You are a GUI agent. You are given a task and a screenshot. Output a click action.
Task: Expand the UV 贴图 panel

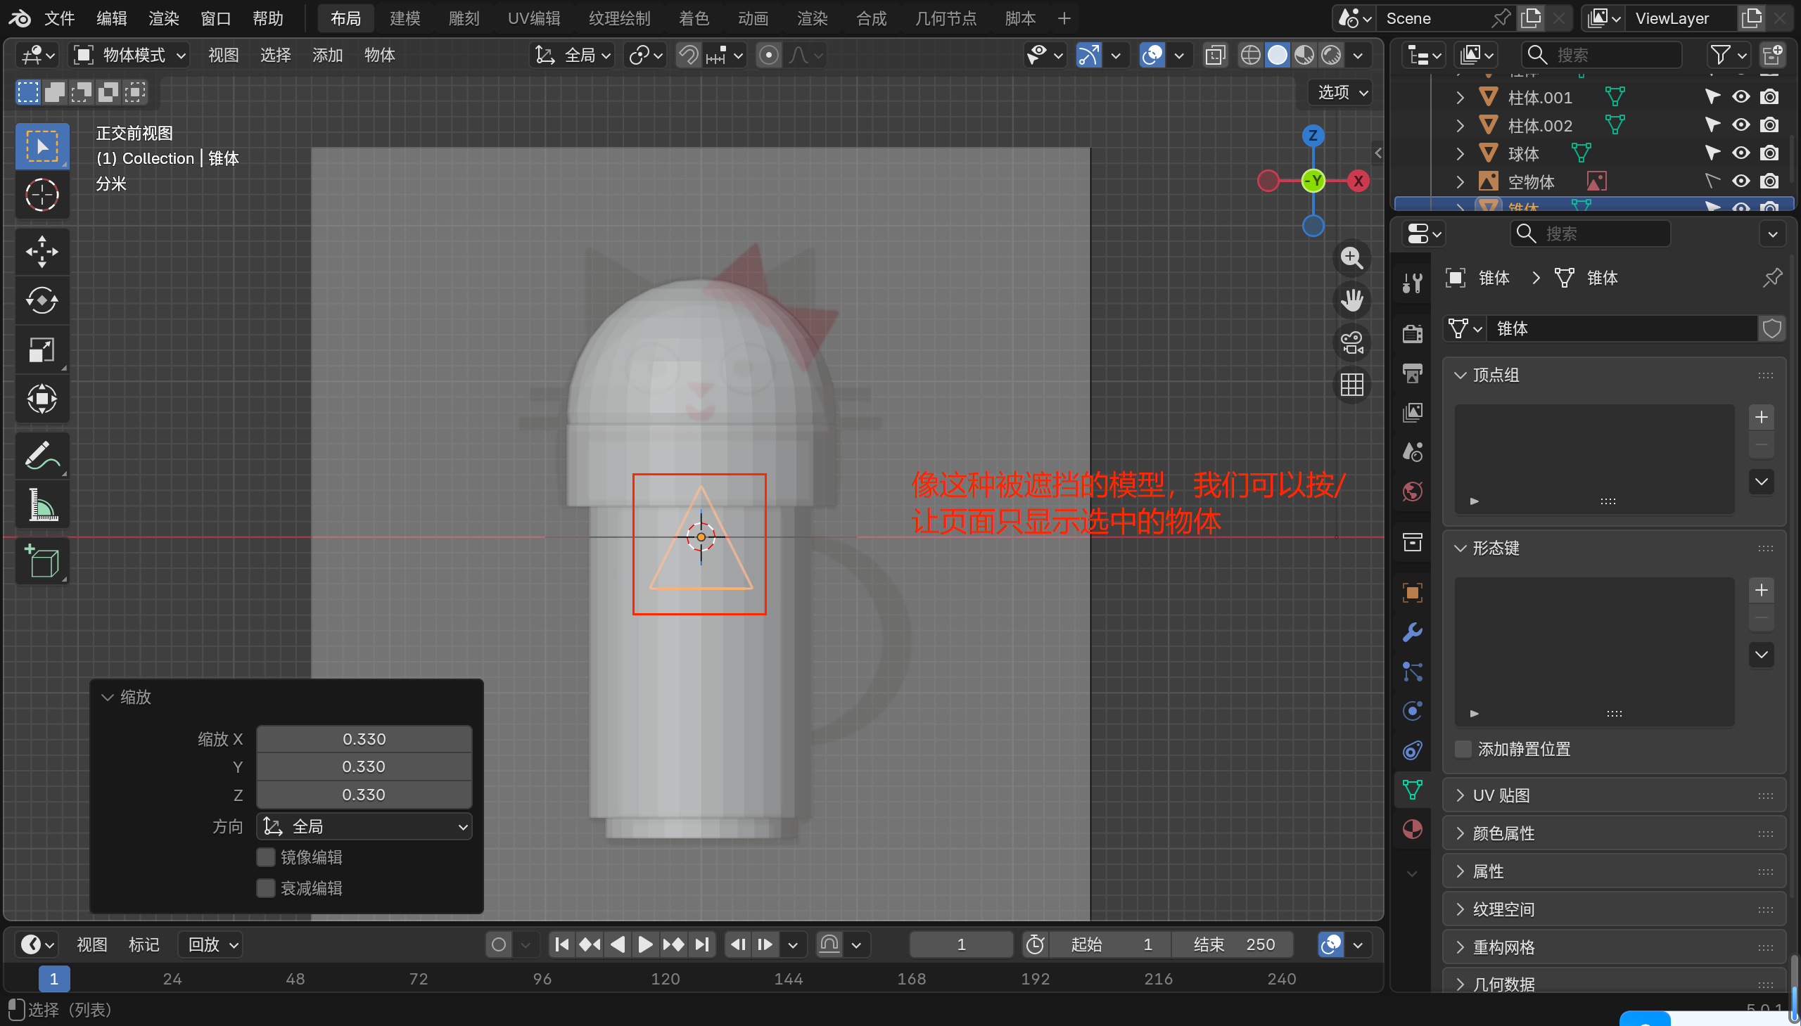point(1501,795)
